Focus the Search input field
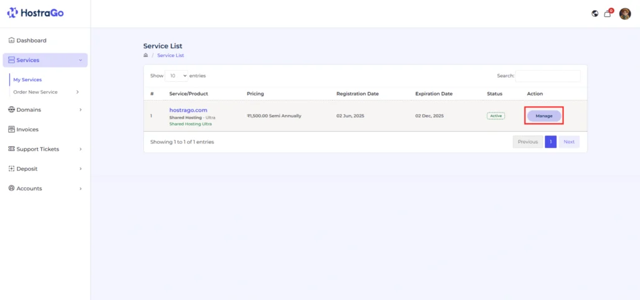Screen dimensions: 640x300 pyautogui.click(x=547, y=76)
